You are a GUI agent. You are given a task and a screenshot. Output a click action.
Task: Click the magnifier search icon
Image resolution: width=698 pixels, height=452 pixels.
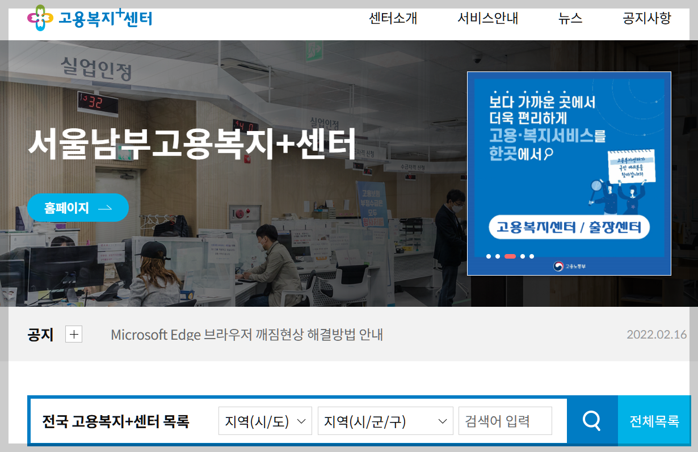(x=592, y=420)
